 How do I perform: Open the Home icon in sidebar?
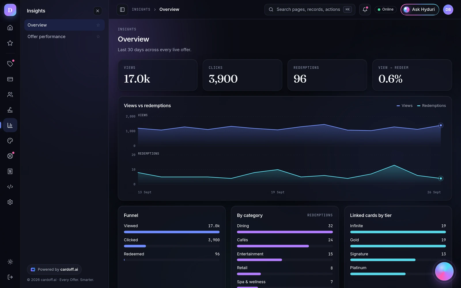pos(10,28)
